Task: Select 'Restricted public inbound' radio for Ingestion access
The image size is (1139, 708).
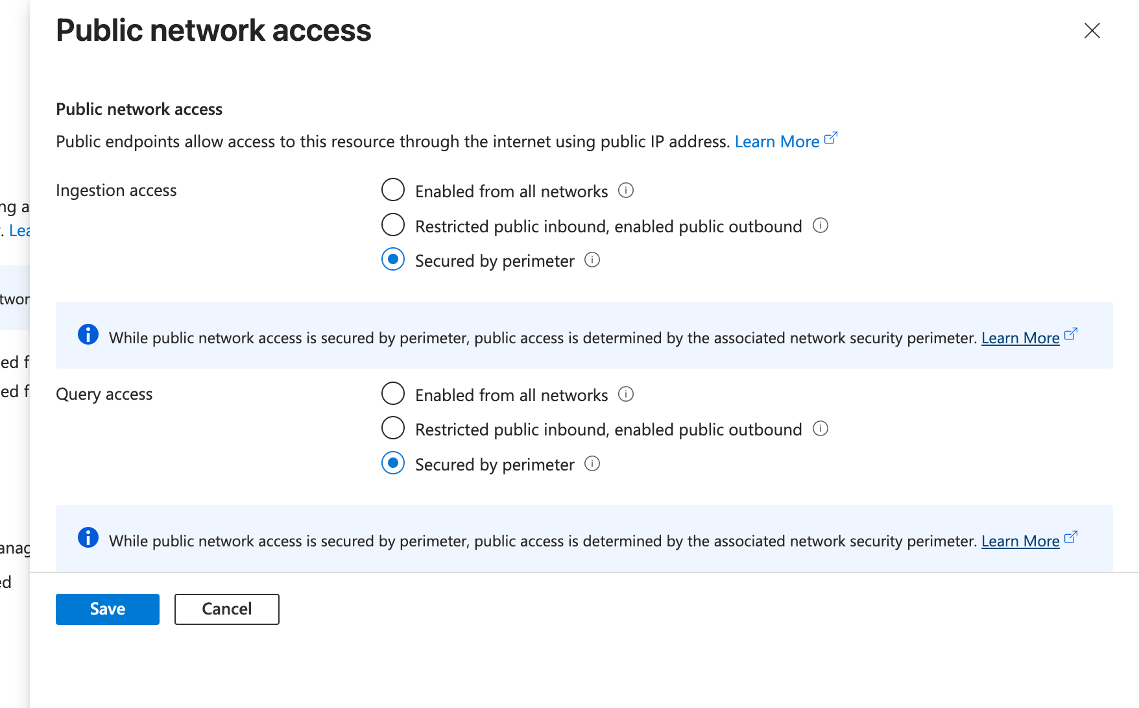Action: 393,225
